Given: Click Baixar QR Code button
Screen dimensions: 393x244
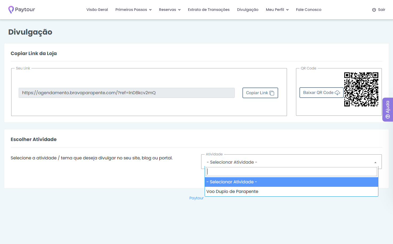Looking at the screenshot, I should (x=321, y=93).
